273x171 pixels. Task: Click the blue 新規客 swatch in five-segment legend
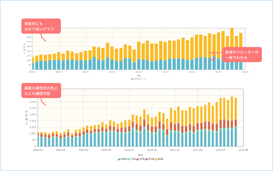(119, 159)
